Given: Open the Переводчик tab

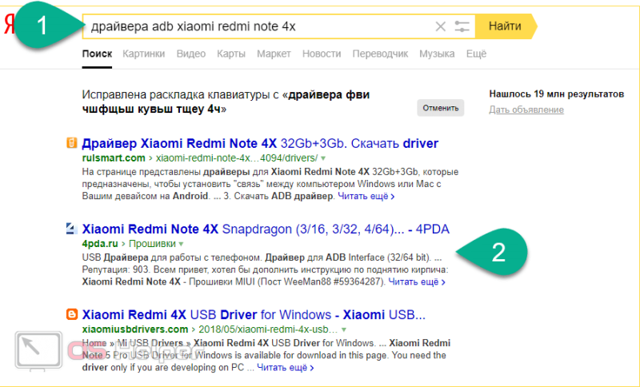Looking at the screenshot, I should (x=380, y=54).
